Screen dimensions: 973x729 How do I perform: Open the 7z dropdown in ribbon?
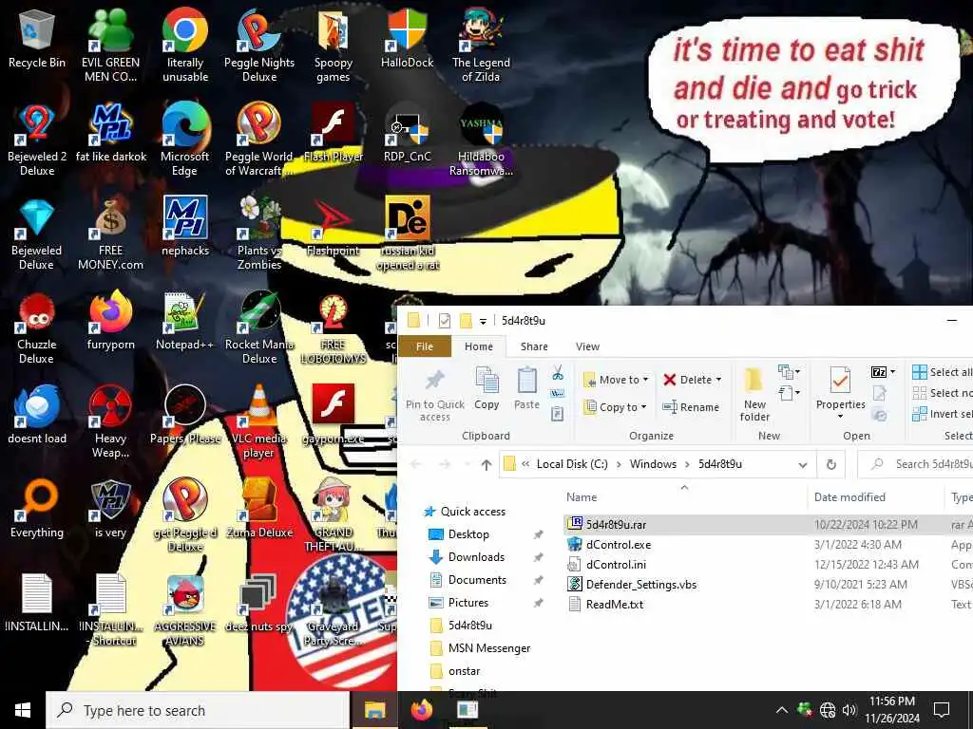click(884, 372)
